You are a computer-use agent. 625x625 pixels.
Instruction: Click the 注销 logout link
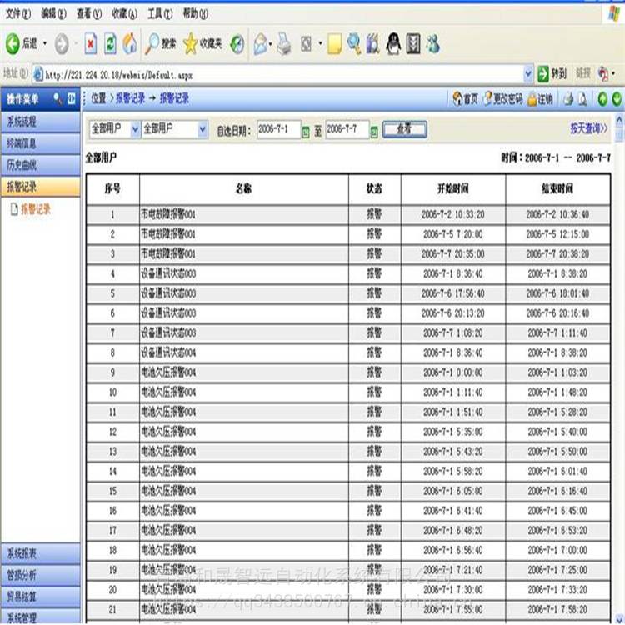click(x=540, y=99)
